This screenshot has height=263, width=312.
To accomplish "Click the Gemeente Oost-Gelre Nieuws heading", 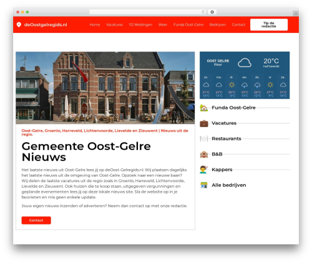I will point(86,152).
